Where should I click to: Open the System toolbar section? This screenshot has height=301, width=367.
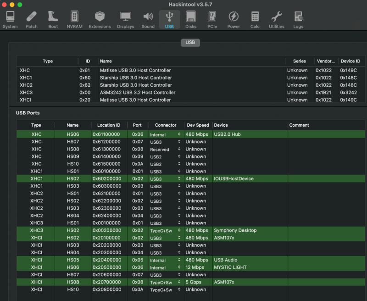click(10, 20)
